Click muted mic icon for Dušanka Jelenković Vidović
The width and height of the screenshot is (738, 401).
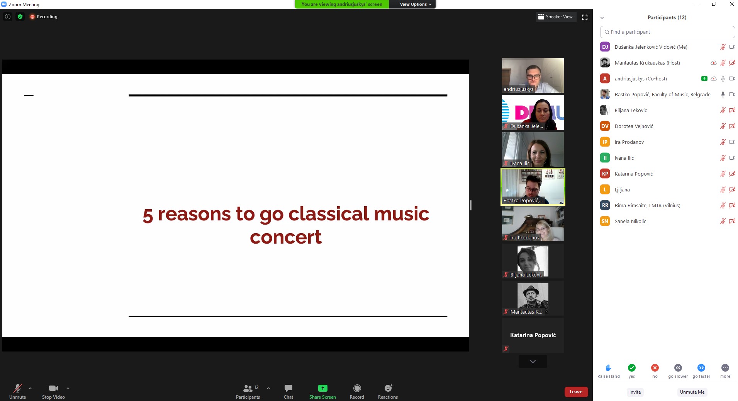click(x=723, y=47)
